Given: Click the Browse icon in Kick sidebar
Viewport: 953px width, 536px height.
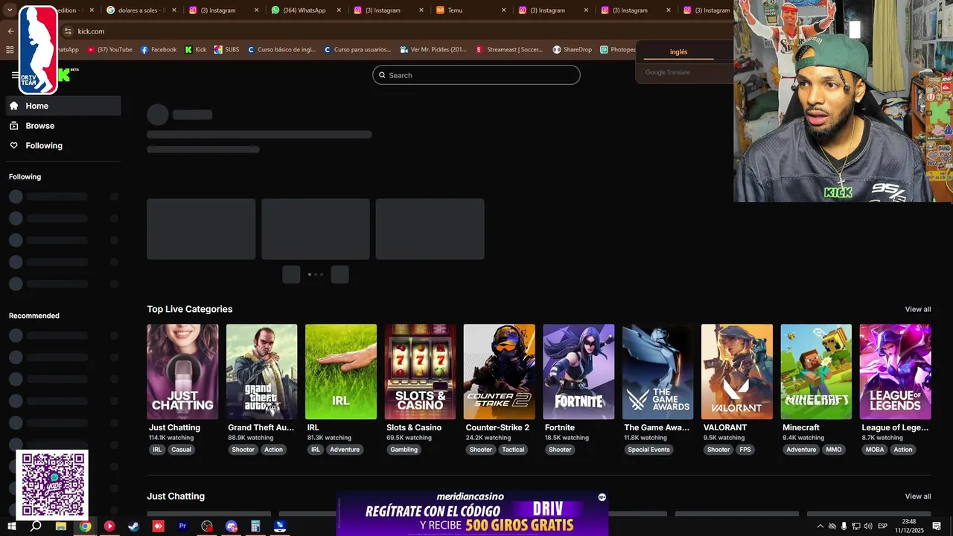Looking at the screenshot, I should click(13, 126).
